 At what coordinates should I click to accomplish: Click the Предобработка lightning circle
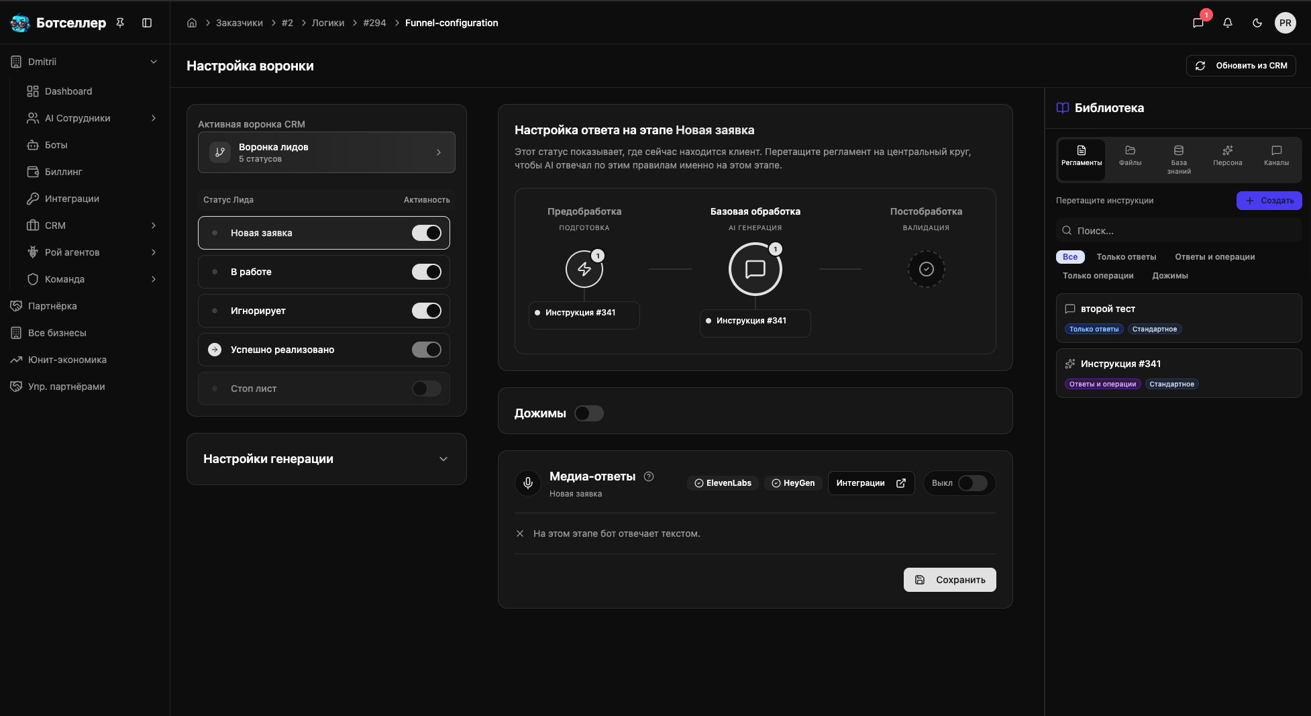tap(584, 269)
